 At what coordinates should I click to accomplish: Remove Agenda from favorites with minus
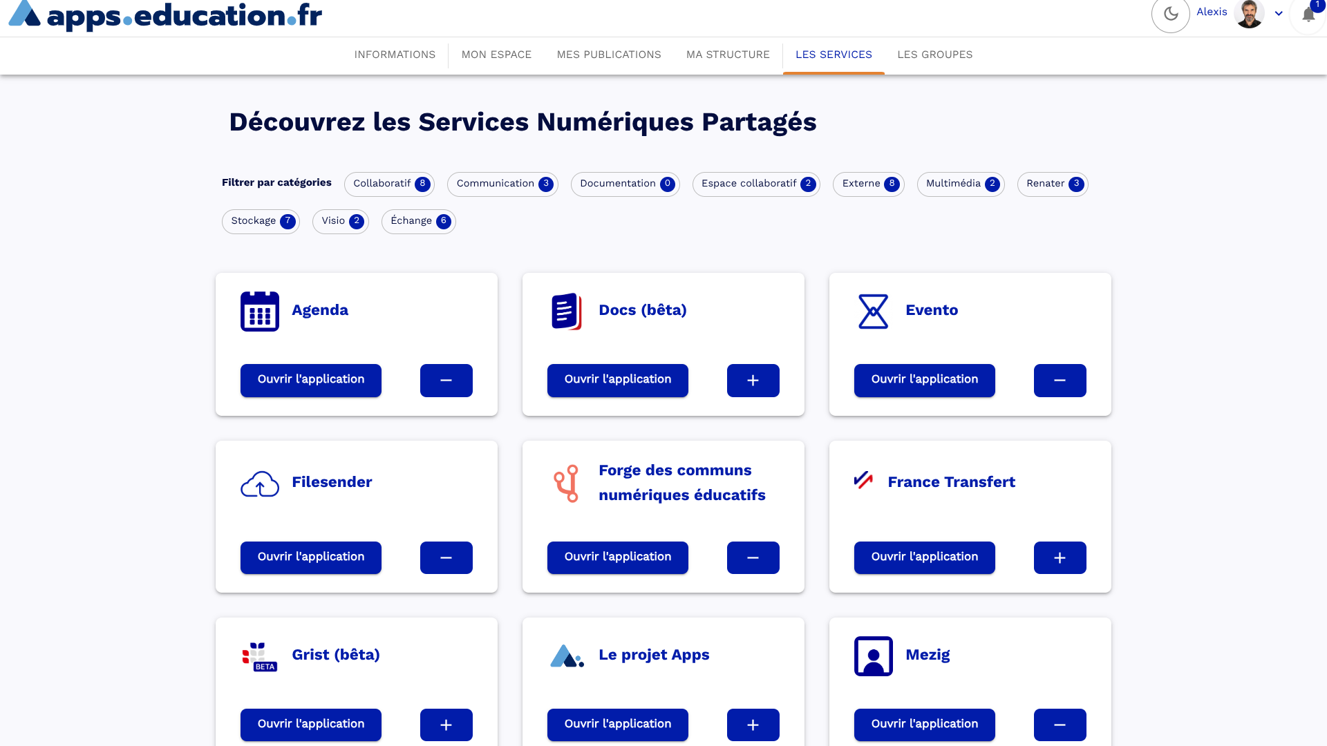click(446, 381)
